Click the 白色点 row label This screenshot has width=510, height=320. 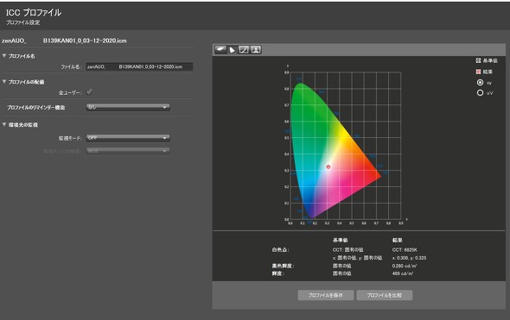(280, 250)
